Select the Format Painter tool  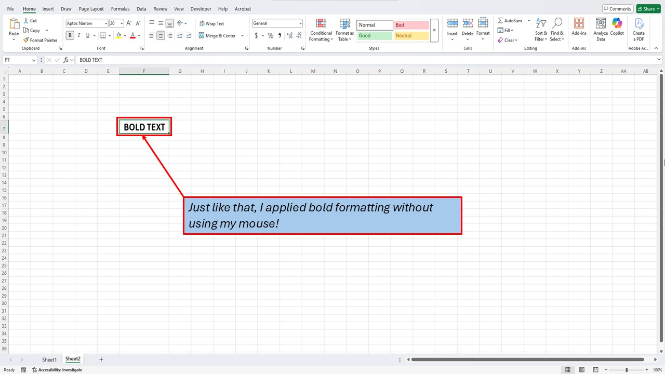coord(40,40)
